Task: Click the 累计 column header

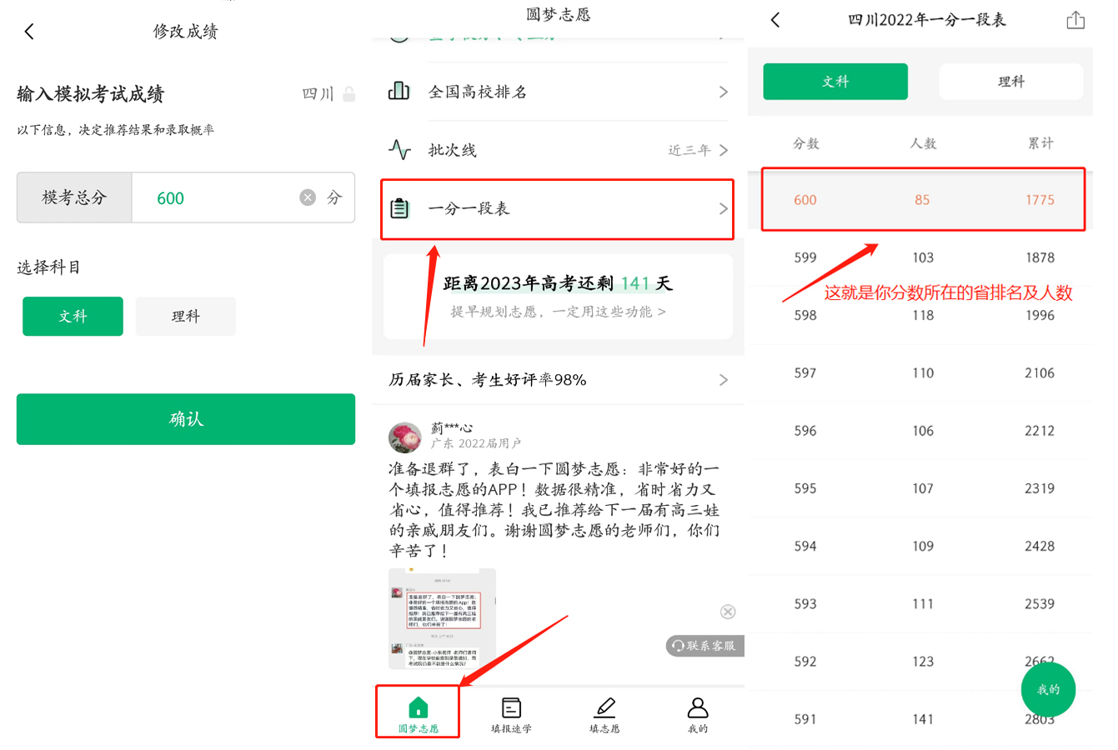Action: click(1040, 143)
